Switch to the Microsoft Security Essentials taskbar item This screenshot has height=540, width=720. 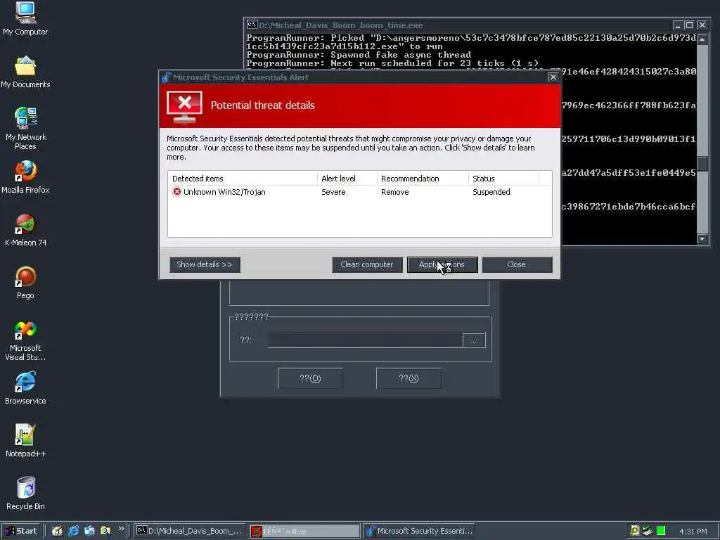pos(419,531)
